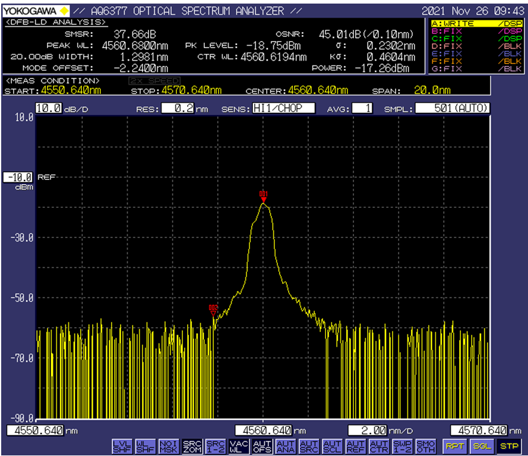
Task: Toggle AUT OFS auto offset
Action: [x=261, y=446]
